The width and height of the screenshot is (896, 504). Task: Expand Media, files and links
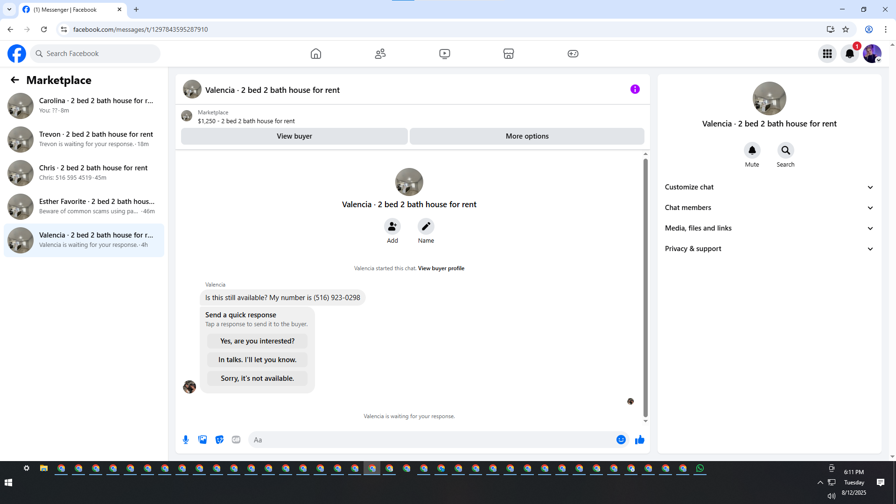coord(769,228)
